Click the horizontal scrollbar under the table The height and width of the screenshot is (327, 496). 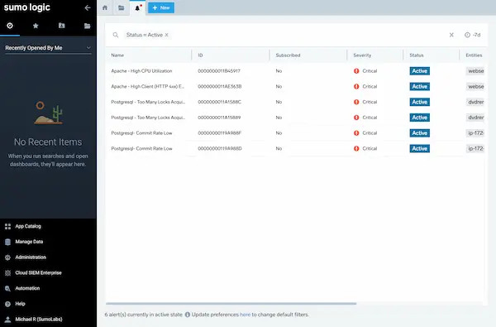pos(231,303)
